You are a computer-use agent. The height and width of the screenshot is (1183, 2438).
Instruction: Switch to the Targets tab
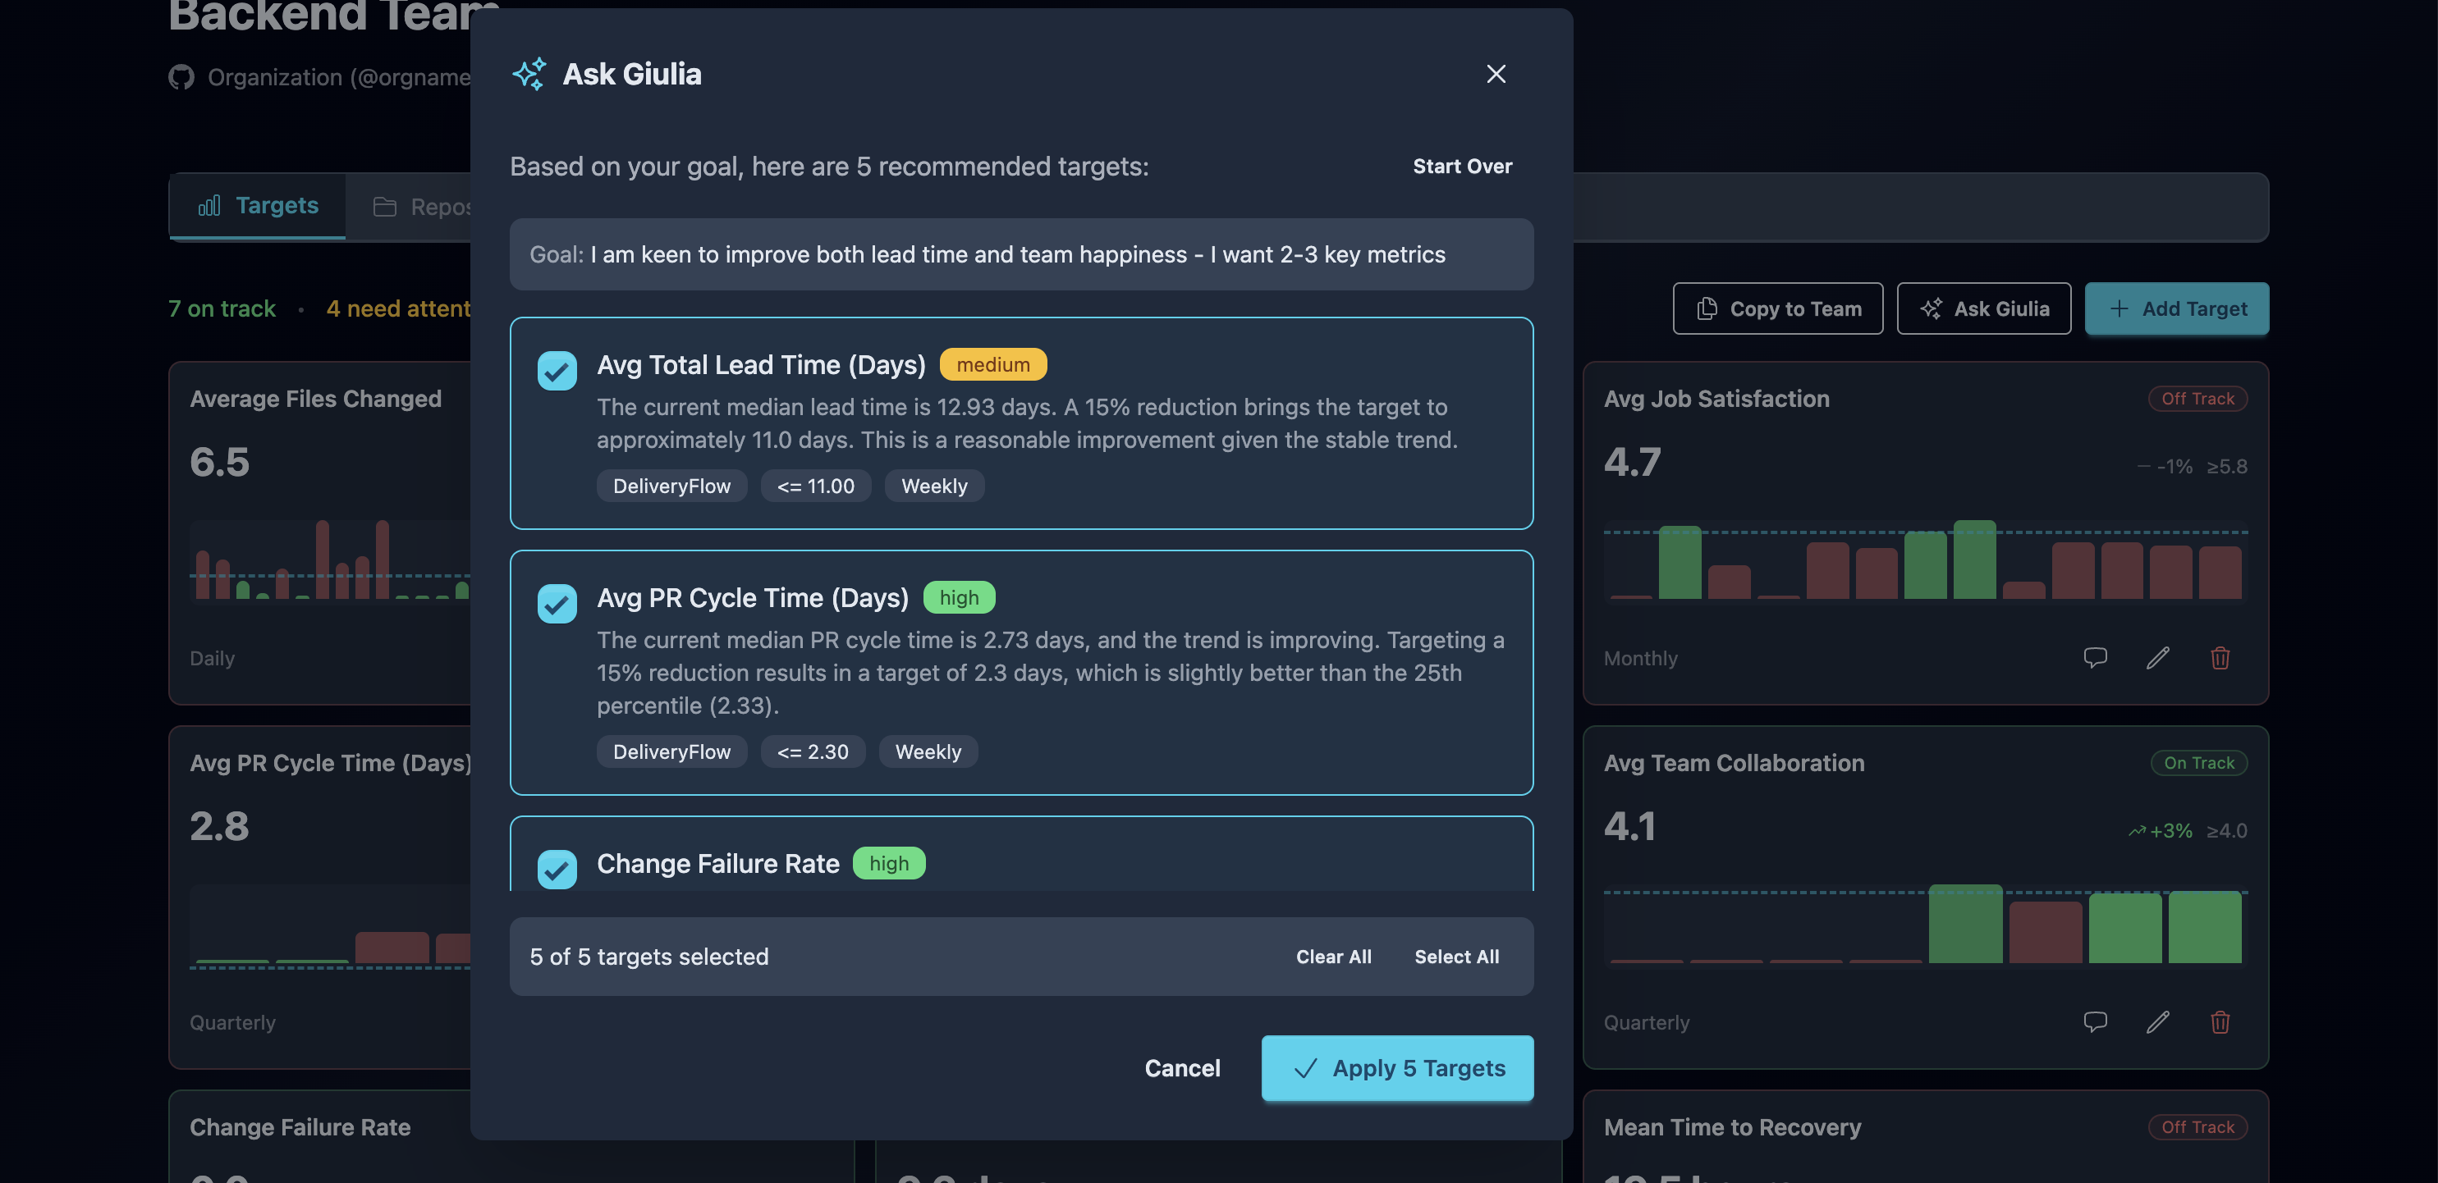tap(277, 205)
